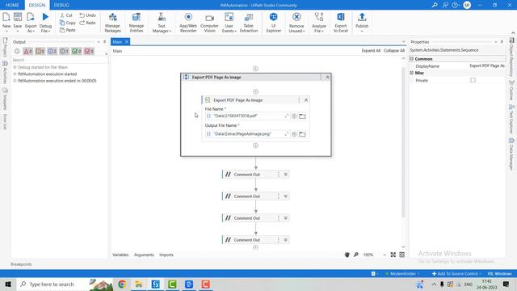This screenshot has height=291, width=517.
Task: Open the Analyze File menu
Action: click(319, 23)
